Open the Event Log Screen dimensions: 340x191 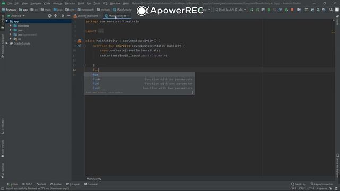299,184
